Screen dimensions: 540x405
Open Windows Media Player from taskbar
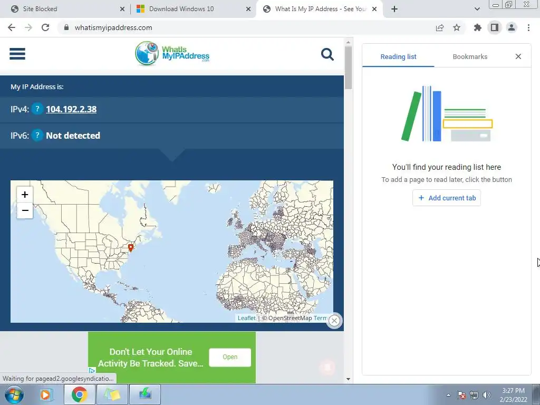45,394
